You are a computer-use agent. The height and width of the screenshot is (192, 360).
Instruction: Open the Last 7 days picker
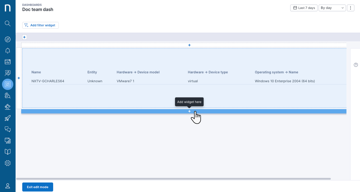click(x=304, y=8)
